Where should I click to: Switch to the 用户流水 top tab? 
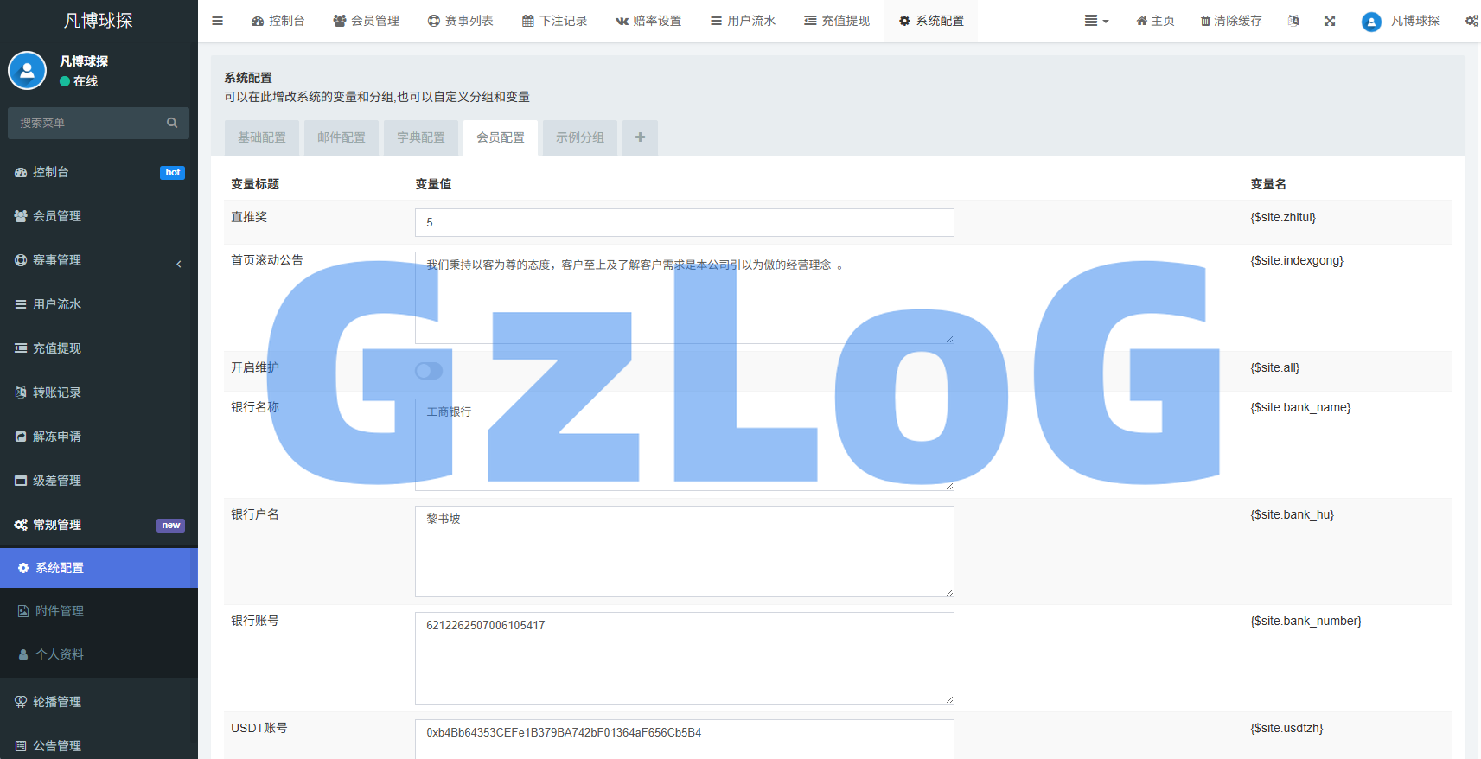point(743,21)
